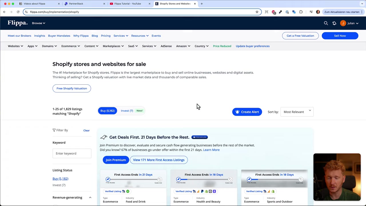
Task: Clear the filters
Action: tap(86, 130)
